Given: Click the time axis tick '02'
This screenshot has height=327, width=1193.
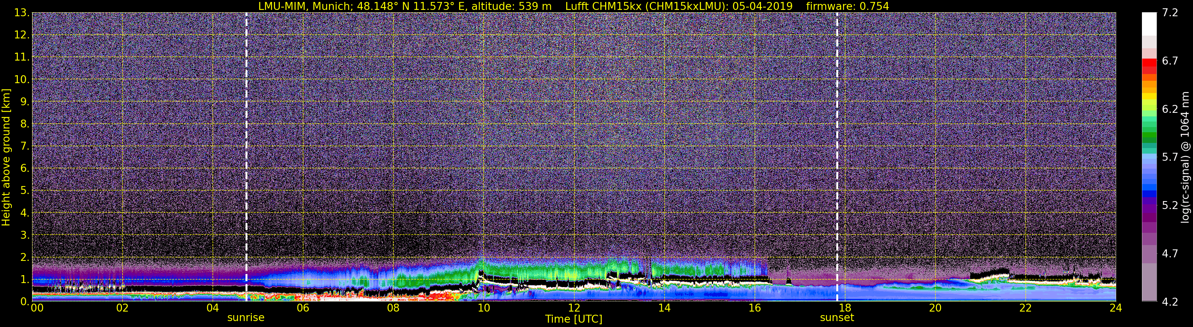Looking at the screenshot, I should 122,308.
